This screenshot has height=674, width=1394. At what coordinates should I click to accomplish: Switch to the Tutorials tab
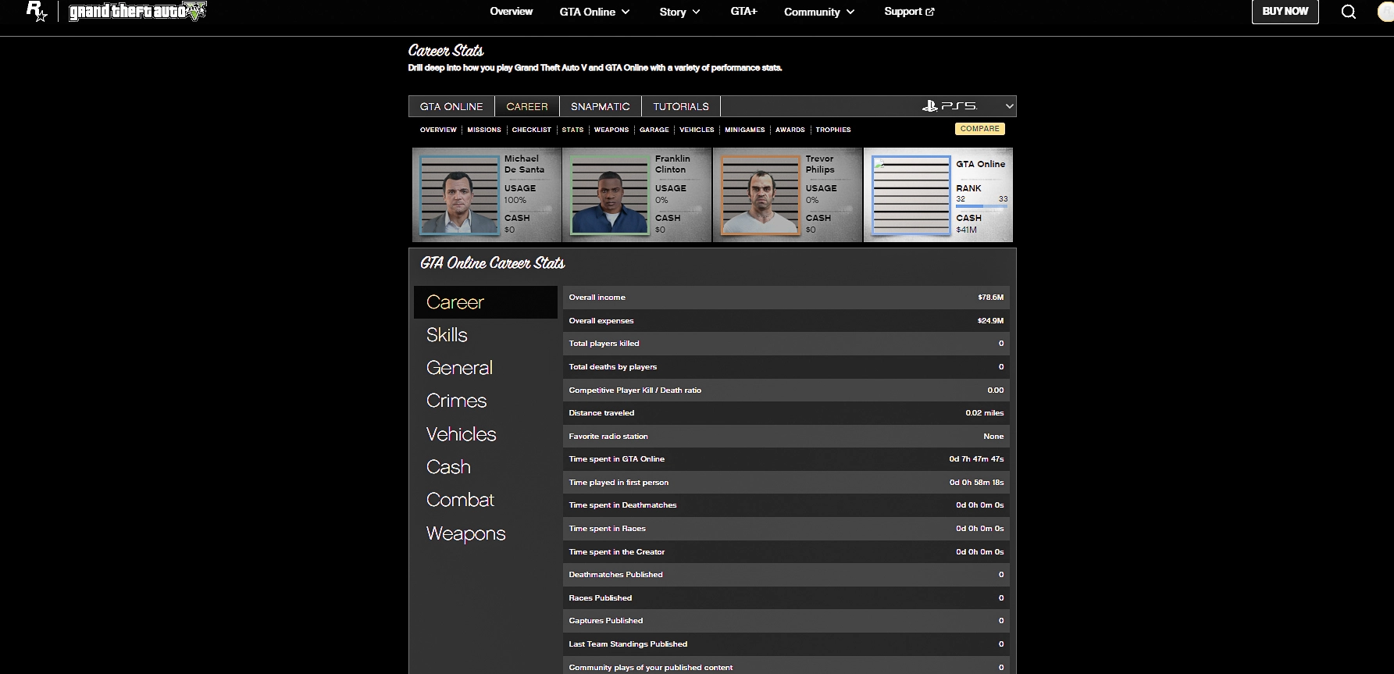coord(680,106)
